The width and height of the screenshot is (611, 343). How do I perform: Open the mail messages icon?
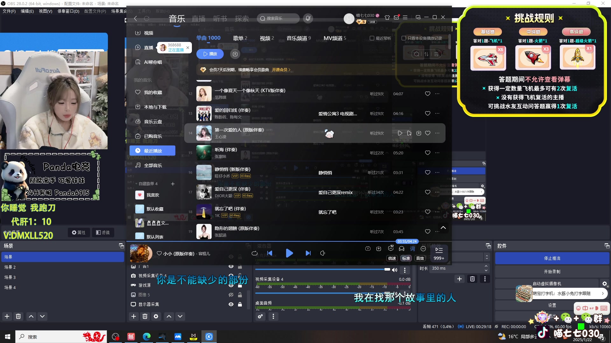point(396,17)
